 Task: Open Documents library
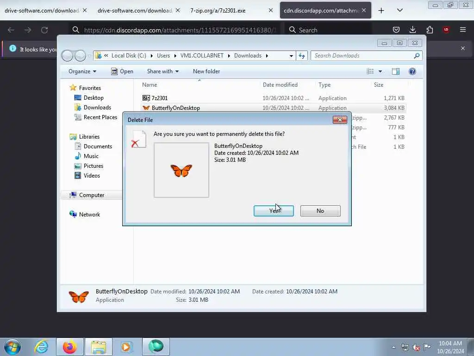pos(98,146)
